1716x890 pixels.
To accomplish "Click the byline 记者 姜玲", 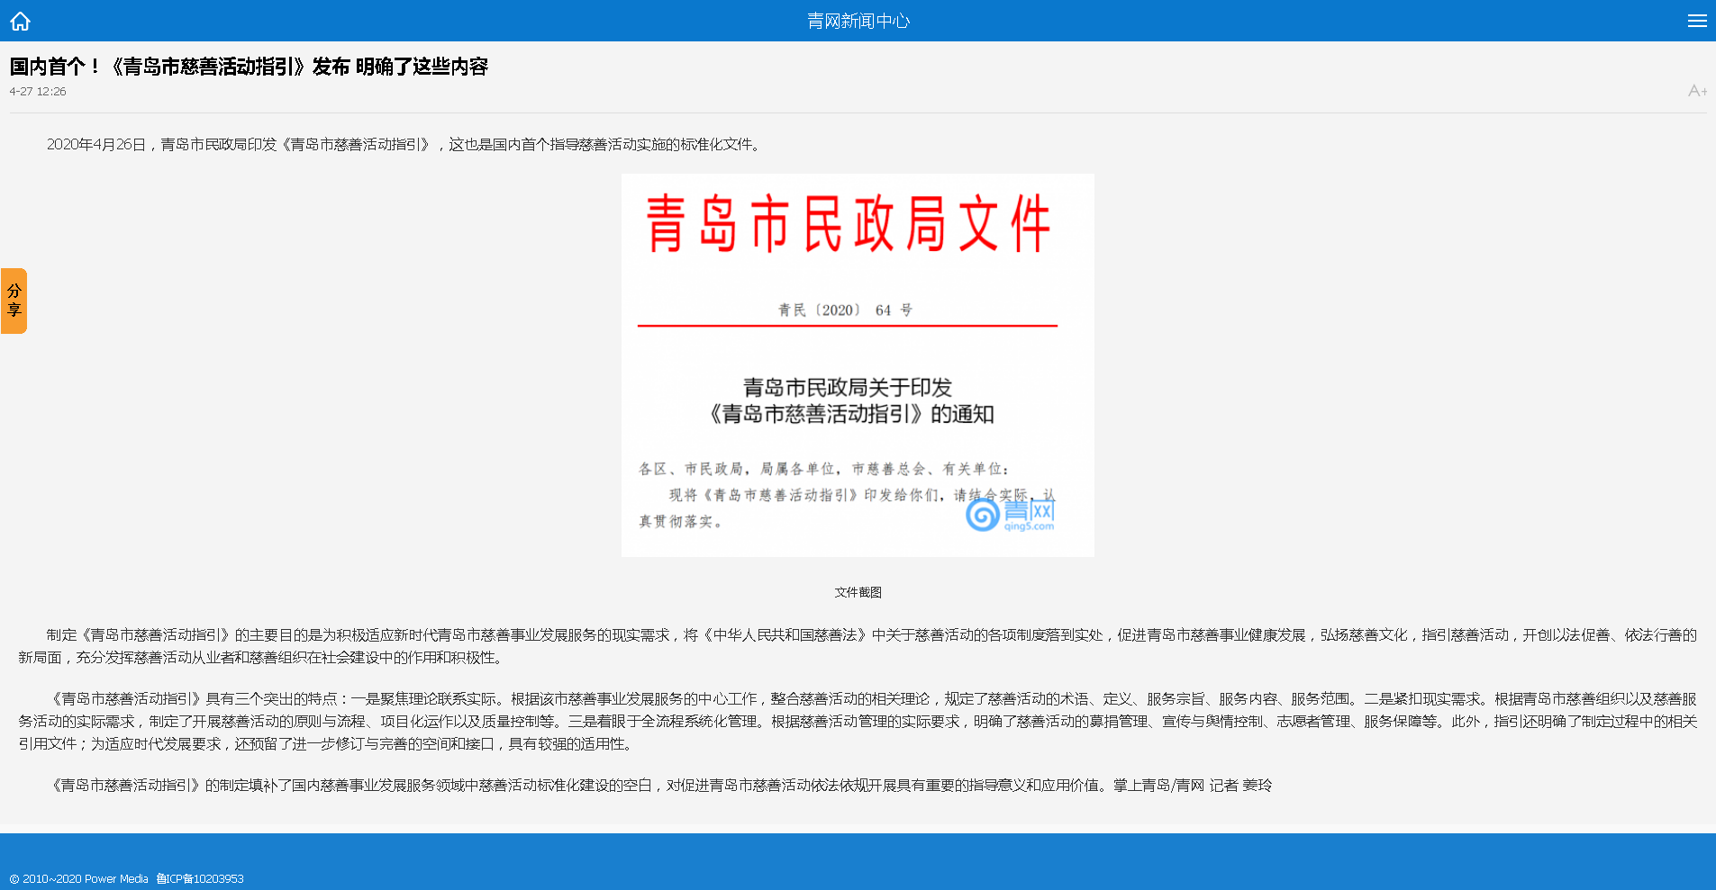I will 1240,786.
